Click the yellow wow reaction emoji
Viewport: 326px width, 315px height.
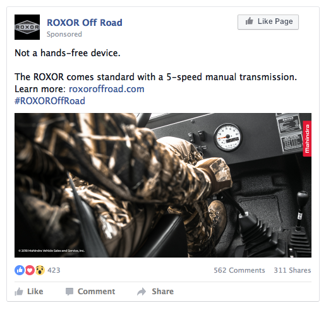tap(40, 270)
